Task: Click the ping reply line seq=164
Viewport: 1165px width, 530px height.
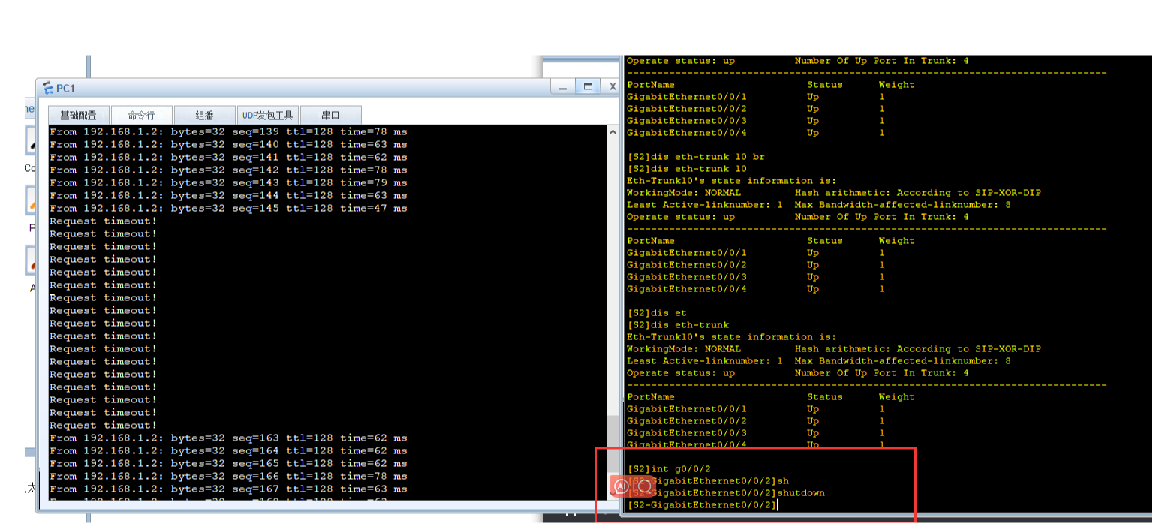Action: [x=228, y=451]
